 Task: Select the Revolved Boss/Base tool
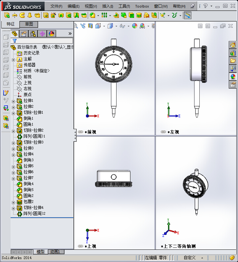pyautogui.click(x=15, y=16)
